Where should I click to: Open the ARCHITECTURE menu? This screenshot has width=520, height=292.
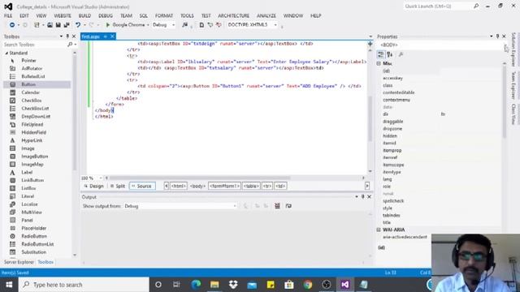[233, 15]
